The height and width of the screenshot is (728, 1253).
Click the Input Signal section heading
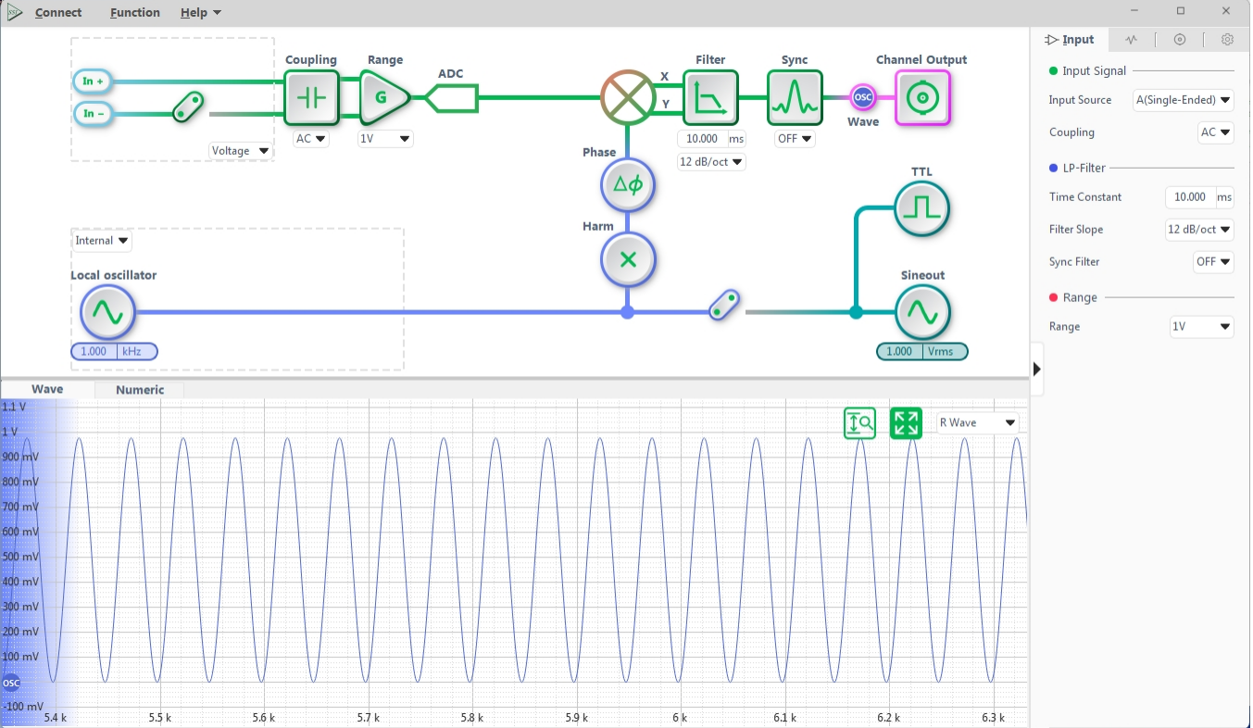point(1094,71)
